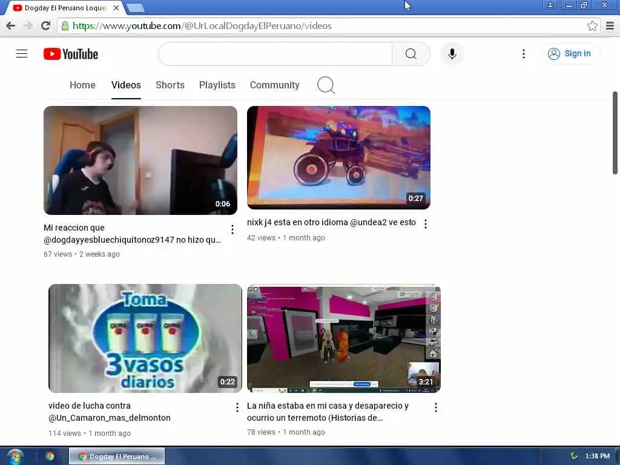Focus the YouTube search input field
620x465 pixels.
(x=275, y=54)
